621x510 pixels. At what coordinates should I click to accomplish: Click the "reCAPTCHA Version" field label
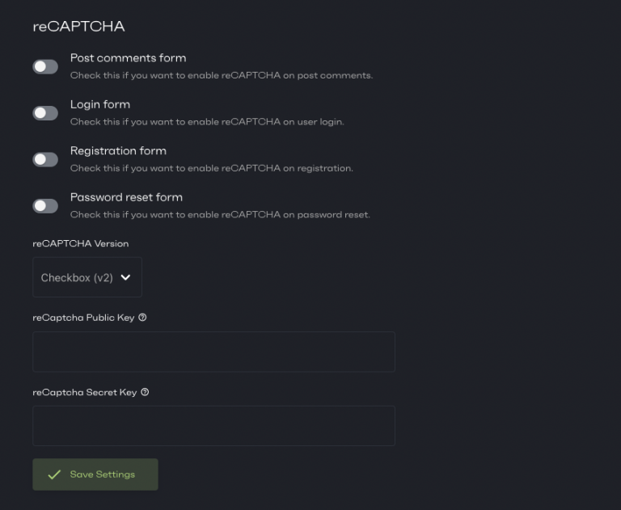point(80,243)
